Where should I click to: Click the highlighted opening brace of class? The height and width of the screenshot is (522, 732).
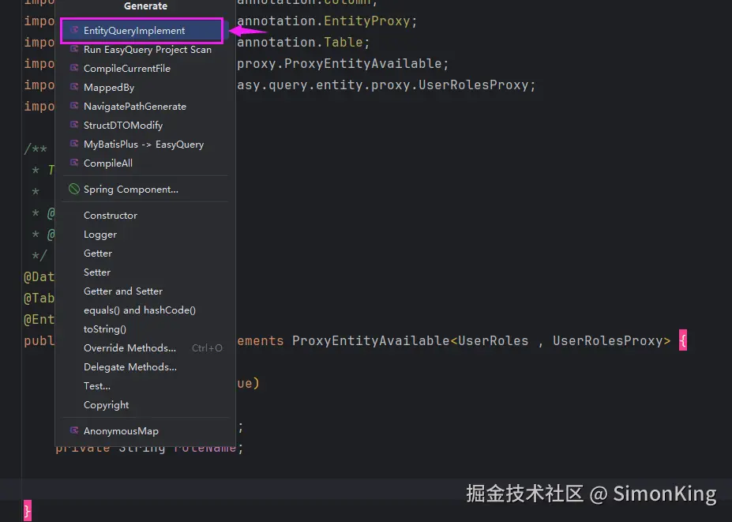click(682, 340)
